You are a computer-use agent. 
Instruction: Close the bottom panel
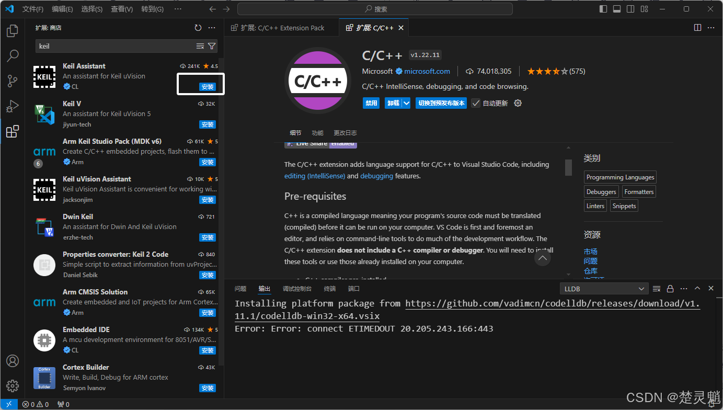pos(711,289)
